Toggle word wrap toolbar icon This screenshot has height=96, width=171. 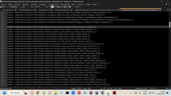pos(48,7)
